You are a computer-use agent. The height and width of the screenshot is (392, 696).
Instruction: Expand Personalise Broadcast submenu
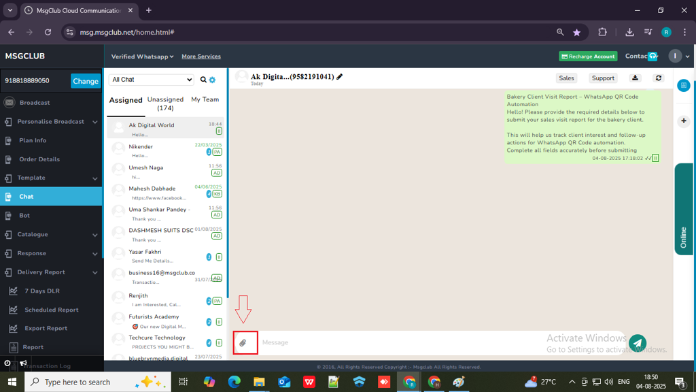(x=95, y=122)
